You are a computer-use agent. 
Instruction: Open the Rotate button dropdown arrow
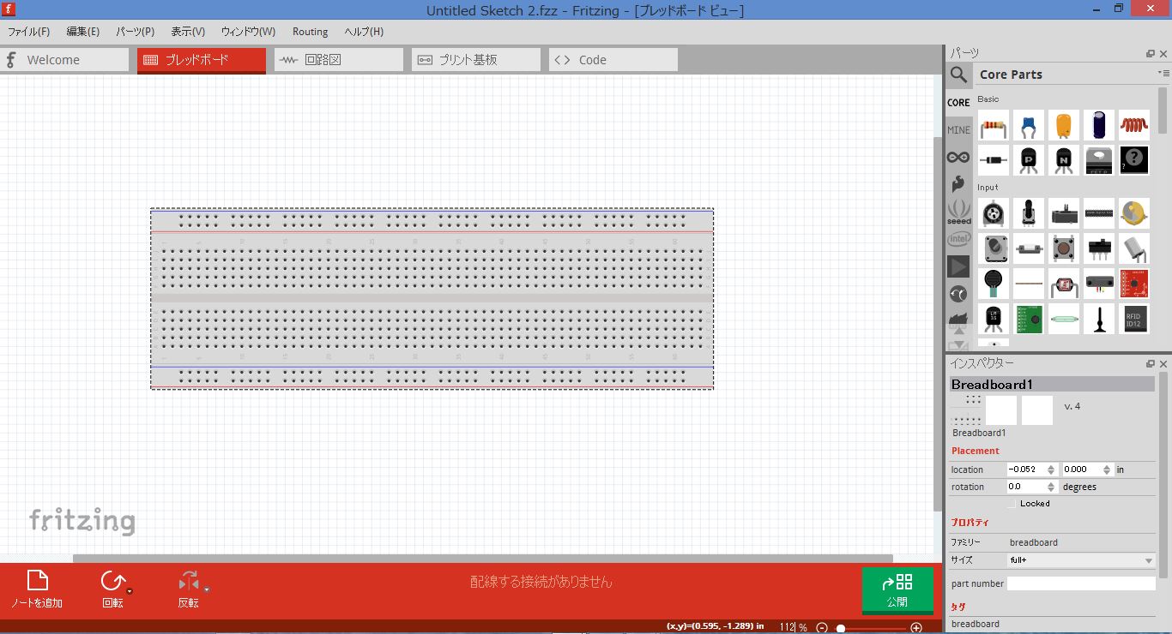click(130, 590)
